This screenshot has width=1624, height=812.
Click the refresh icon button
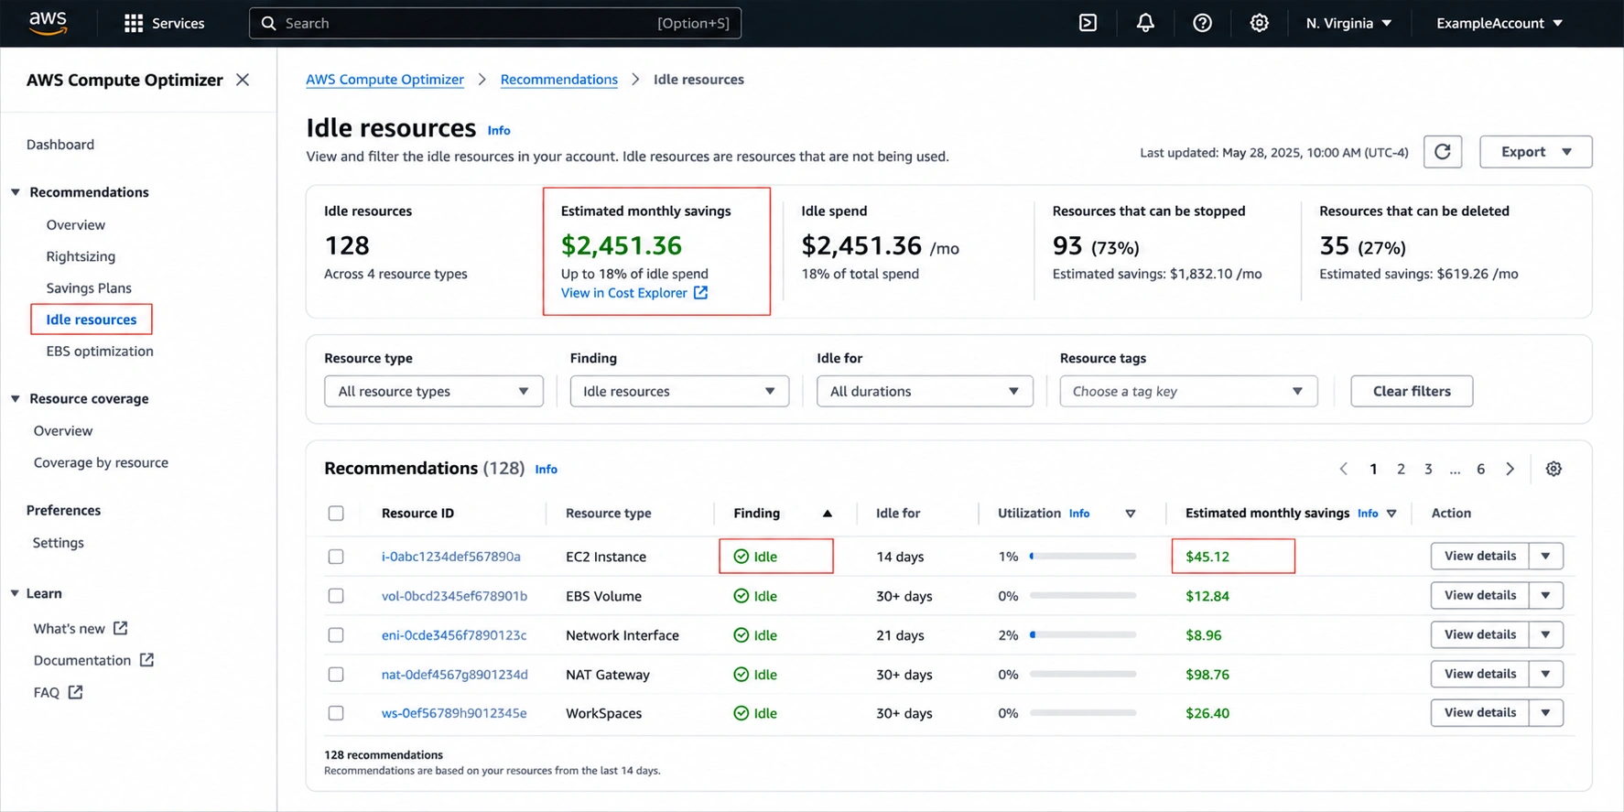click(1443, 152)
